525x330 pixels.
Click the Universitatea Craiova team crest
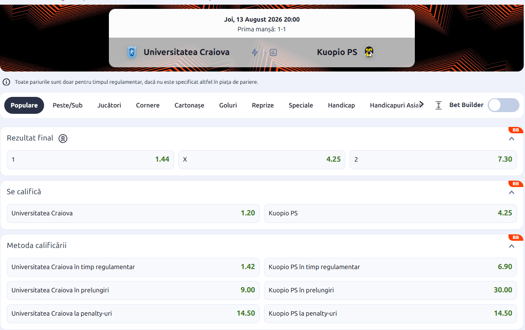pos(132,52)
